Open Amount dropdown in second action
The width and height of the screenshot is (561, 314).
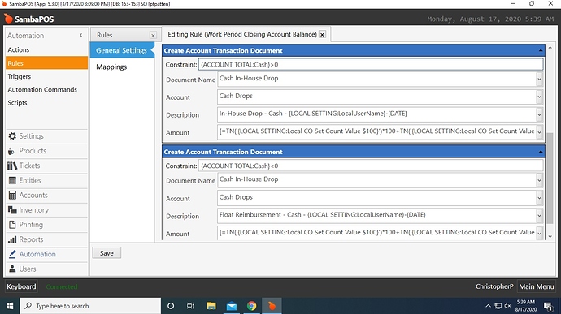[539, 233]
